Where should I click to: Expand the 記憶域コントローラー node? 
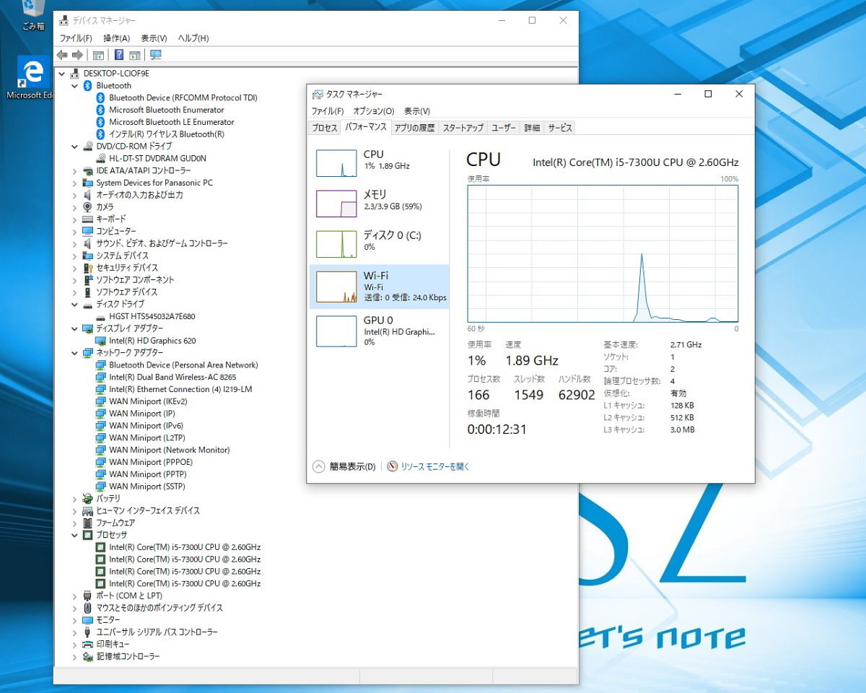click(x=74, y=656)
